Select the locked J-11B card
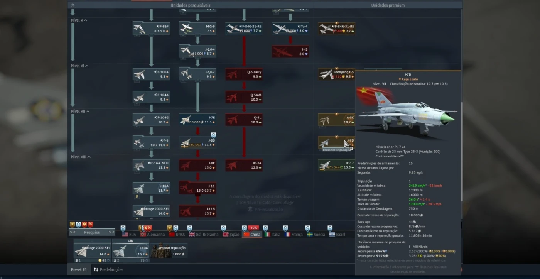Viewport: 540px width, 279px height. coord(197,211)
